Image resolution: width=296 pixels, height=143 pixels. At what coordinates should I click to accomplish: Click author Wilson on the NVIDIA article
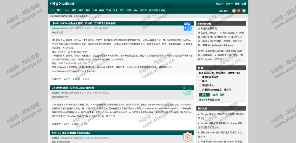point(55,28)
